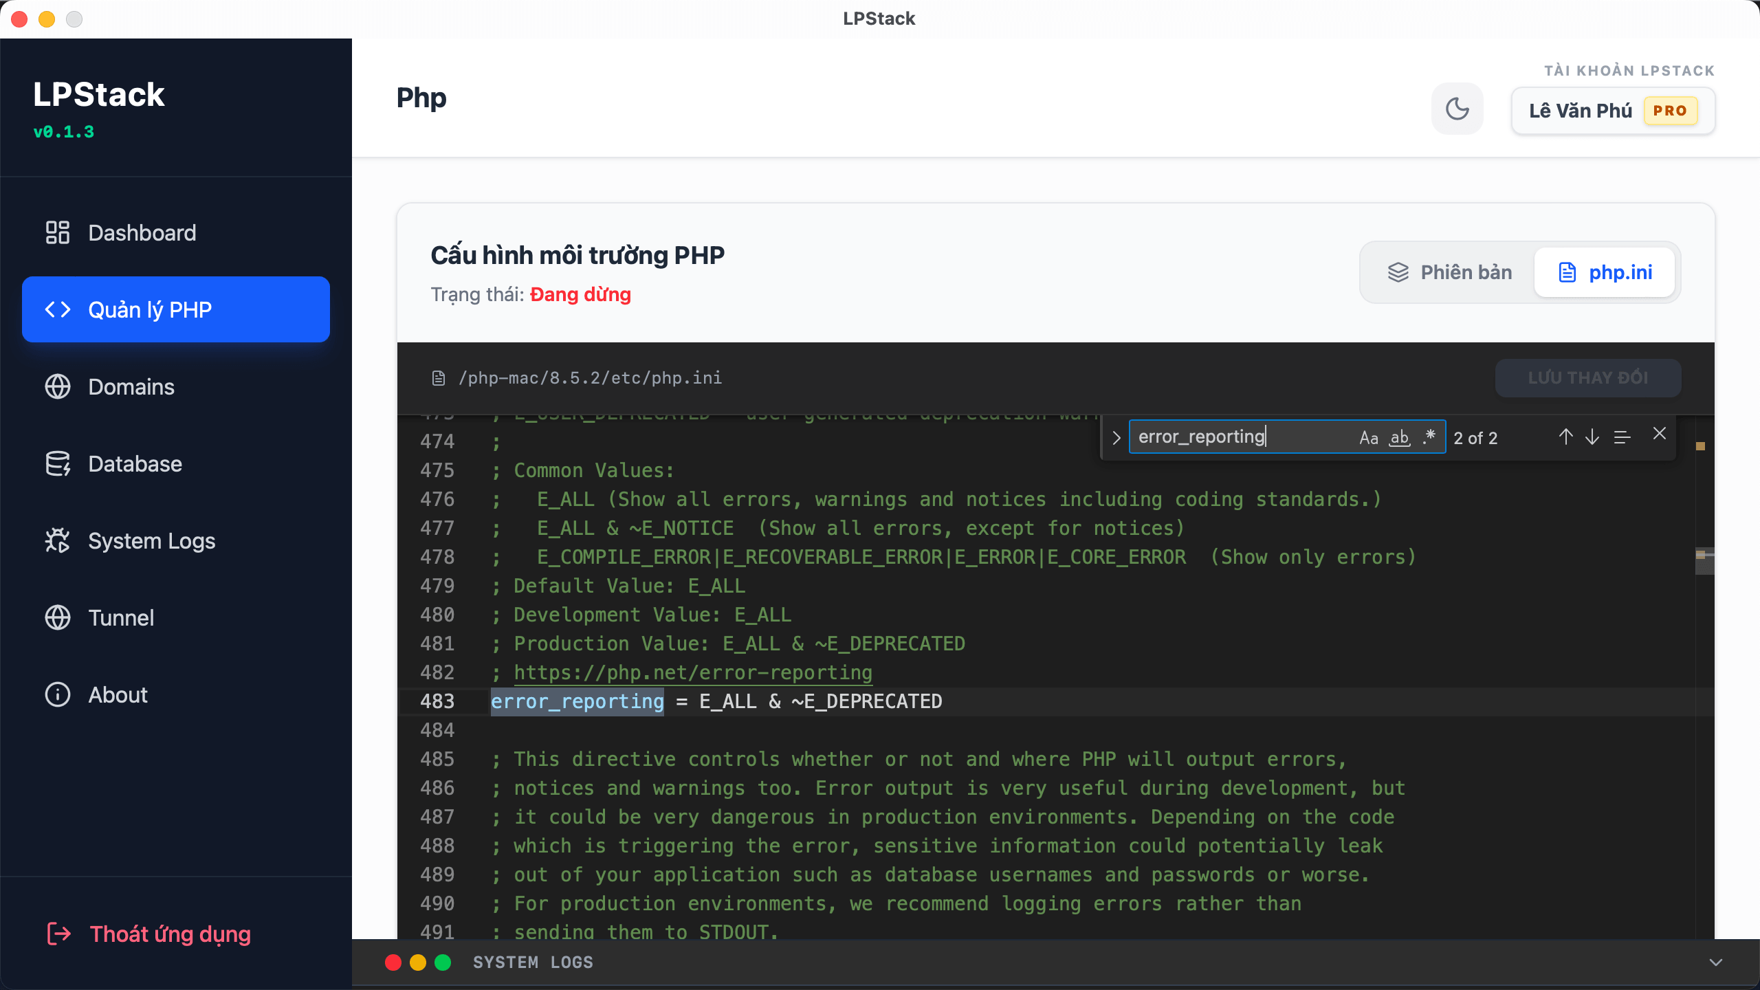The height and width of the screenshot is (990, 1760).
Task: Open the Dashboard panel
Action: 142,232
